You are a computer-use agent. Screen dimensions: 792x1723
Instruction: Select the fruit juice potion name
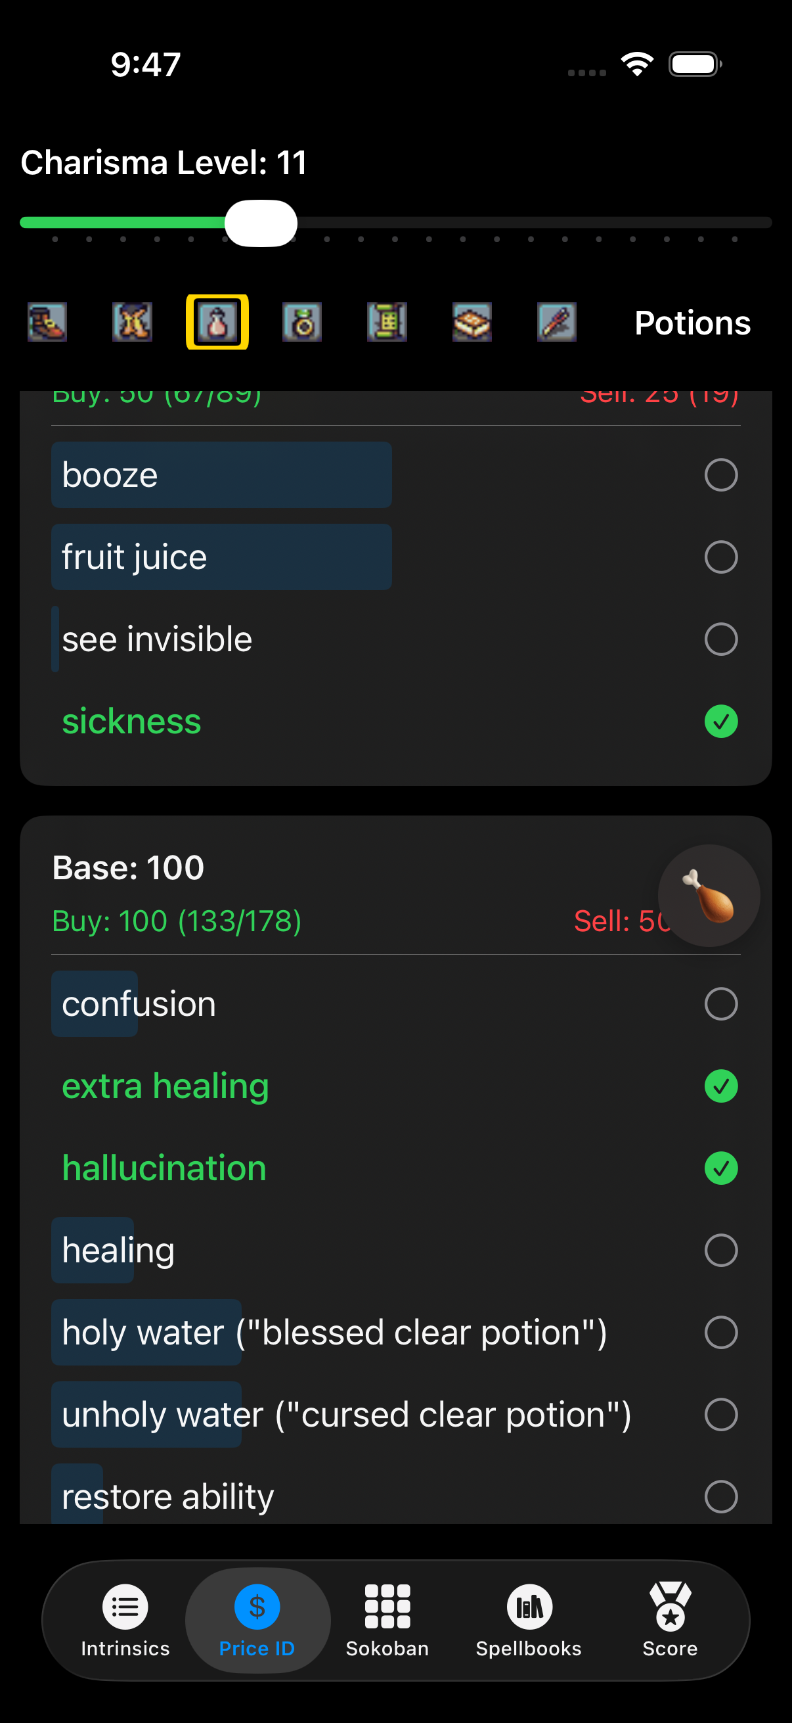coord(135,557)
